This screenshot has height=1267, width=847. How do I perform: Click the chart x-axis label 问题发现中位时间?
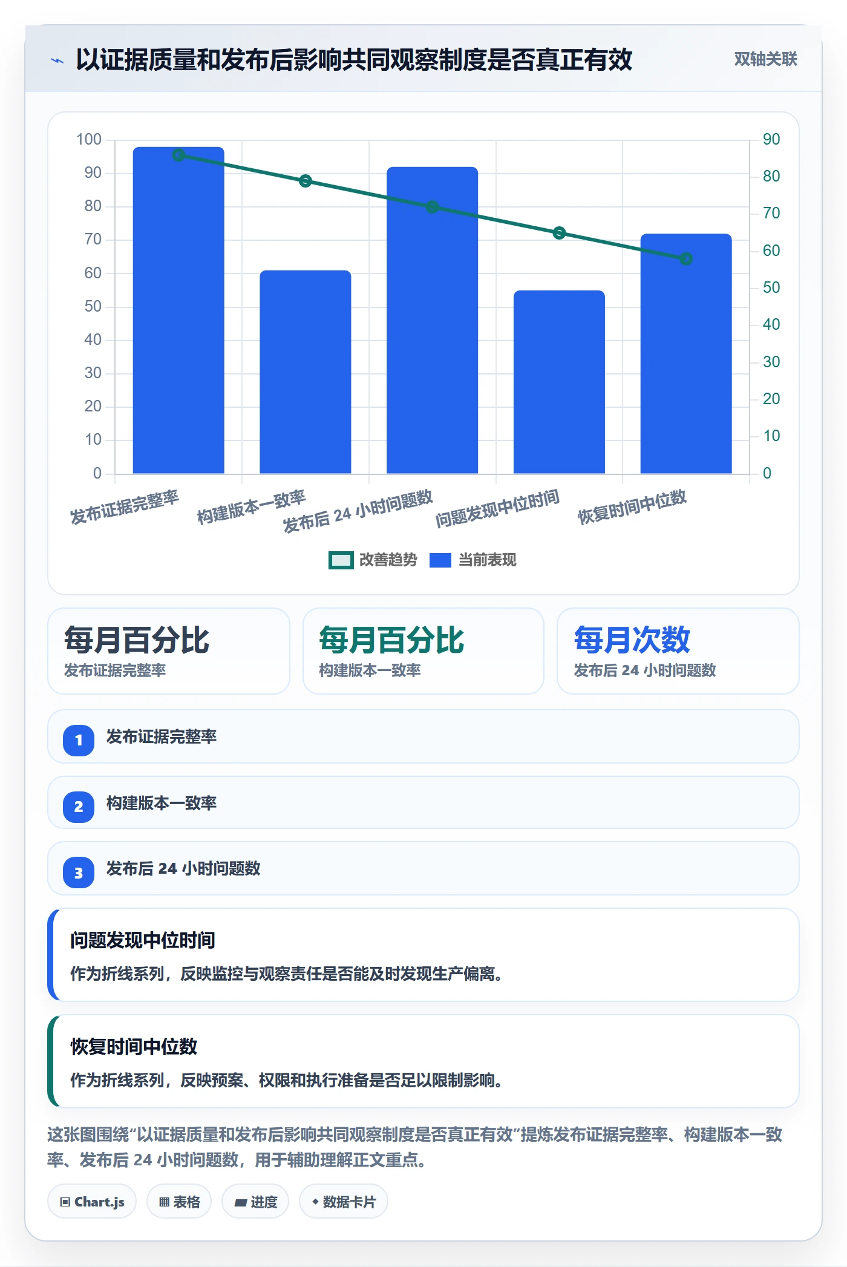tap(497, 508)
